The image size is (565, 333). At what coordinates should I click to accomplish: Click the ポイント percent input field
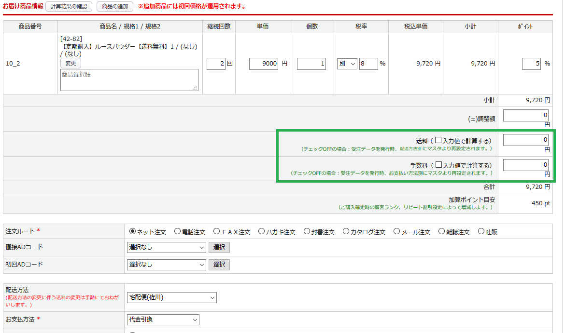[x=531, y=64]
